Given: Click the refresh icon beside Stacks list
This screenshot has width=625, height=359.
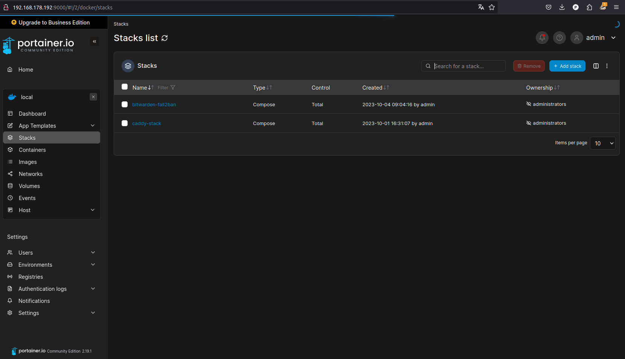Looking at the screenshot, I should click(x=165, y=38).
